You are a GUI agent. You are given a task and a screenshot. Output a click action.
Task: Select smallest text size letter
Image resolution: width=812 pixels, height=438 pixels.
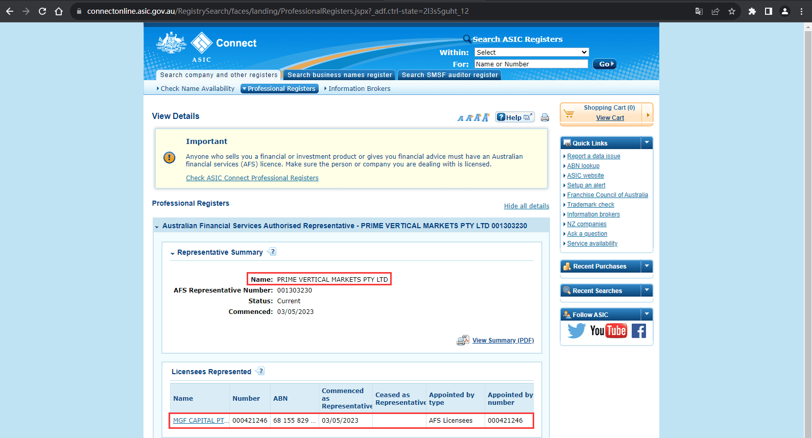coord(461,118)
